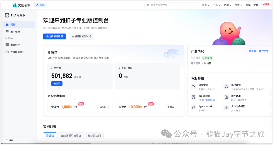This screenshot has height=145, width=273.
Task: Click the 提升容量 link
Action: [x=210, y=100]
